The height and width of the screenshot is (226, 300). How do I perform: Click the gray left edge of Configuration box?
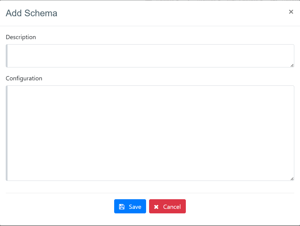tap(7, 133)
